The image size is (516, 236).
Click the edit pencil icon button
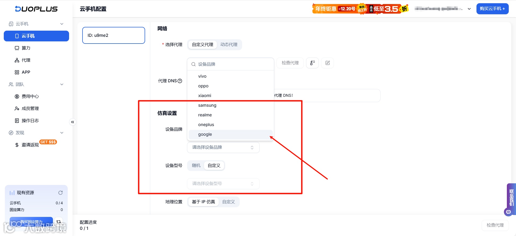328,63
